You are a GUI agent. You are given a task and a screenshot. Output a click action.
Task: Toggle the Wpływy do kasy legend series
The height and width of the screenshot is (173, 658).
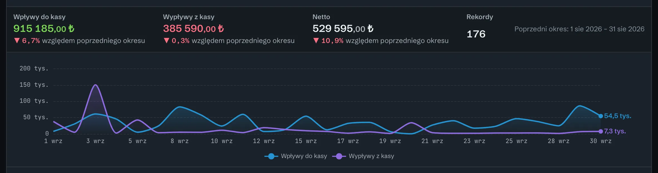pyautogui.click(x=296, y=156)
